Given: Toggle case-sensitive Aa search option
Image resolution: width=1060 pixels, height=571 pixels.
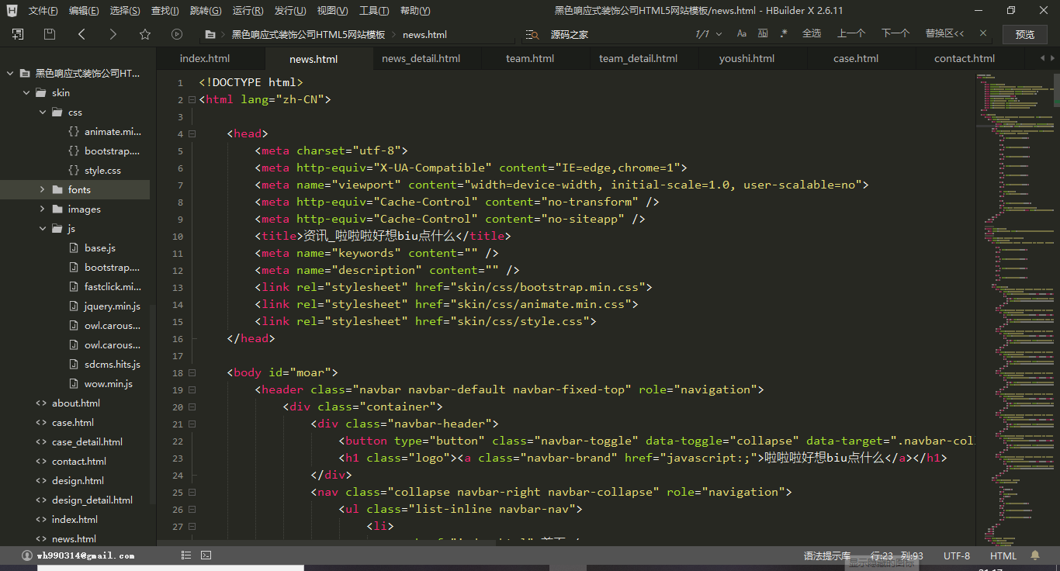Looking at the screenshot, I should pyautogui.click(x=742, y=34).
